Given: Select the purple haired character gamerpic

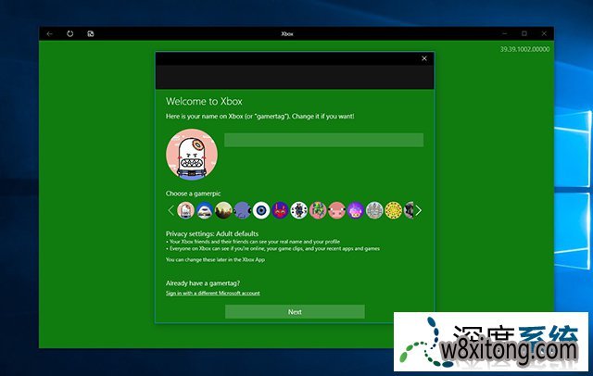Looking at the screenshot, I should [x=356, y=210].
